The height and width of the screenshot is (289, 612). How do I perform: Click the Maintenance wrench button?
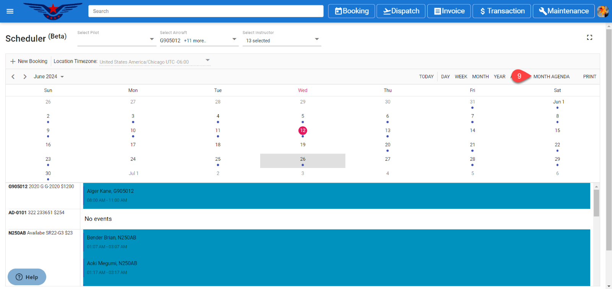click(x=563, y=11)
